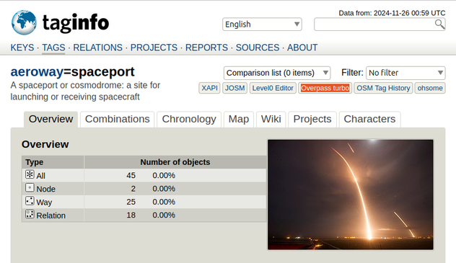Screen dimensions: 456x263
Task: Click the 'Overview' section heading
Action: click(x=45, y=144)
